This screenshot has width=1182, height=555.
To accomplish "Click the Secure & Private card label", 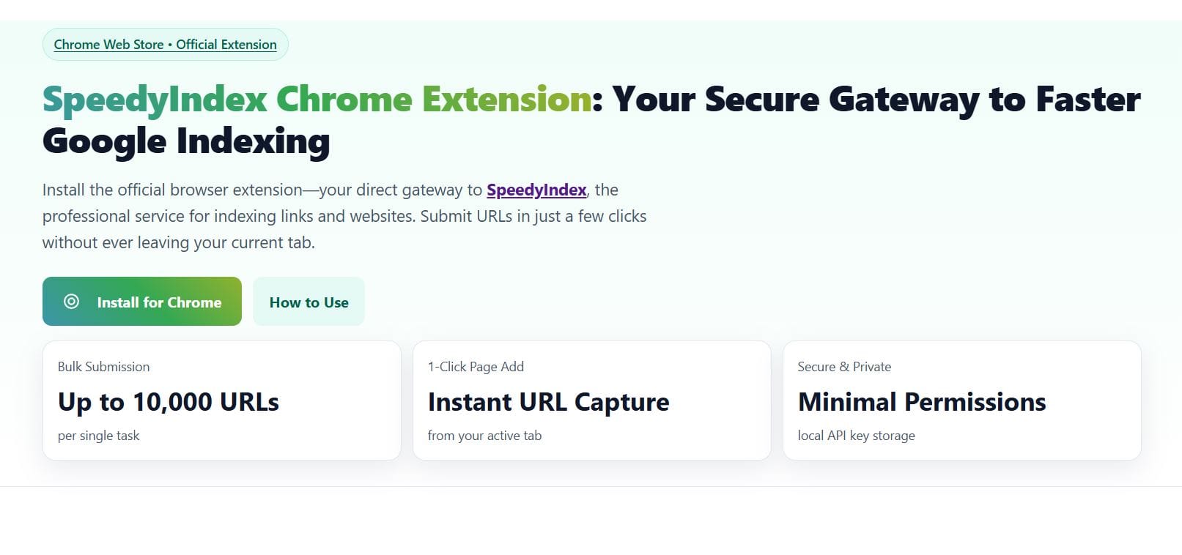I will pos(844,367).
